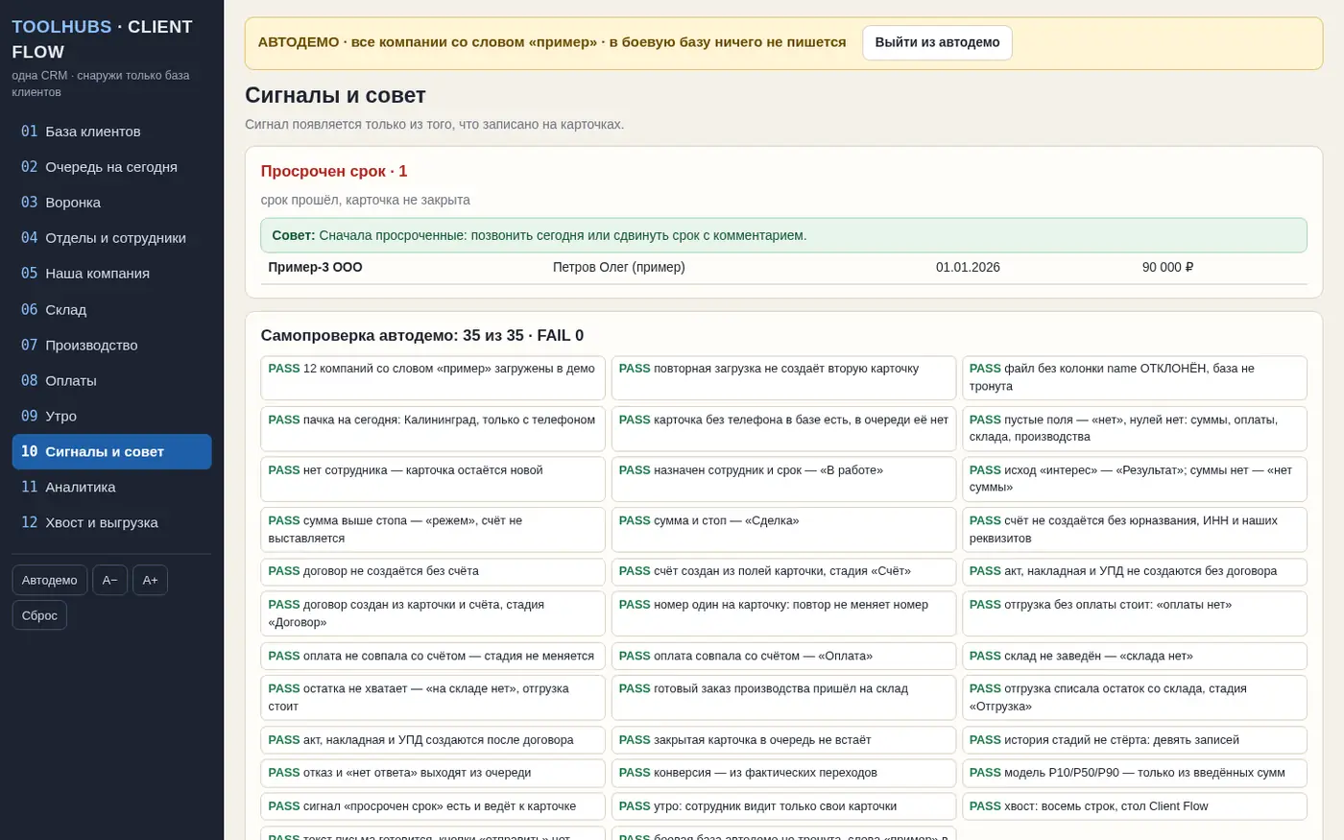Go to «Очередь на сегодня»
Viewport: 1344px width, 840px height.
point(111,167)
